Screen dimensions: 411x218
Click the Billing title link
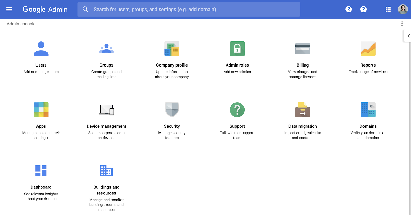[x=303, y=65]
